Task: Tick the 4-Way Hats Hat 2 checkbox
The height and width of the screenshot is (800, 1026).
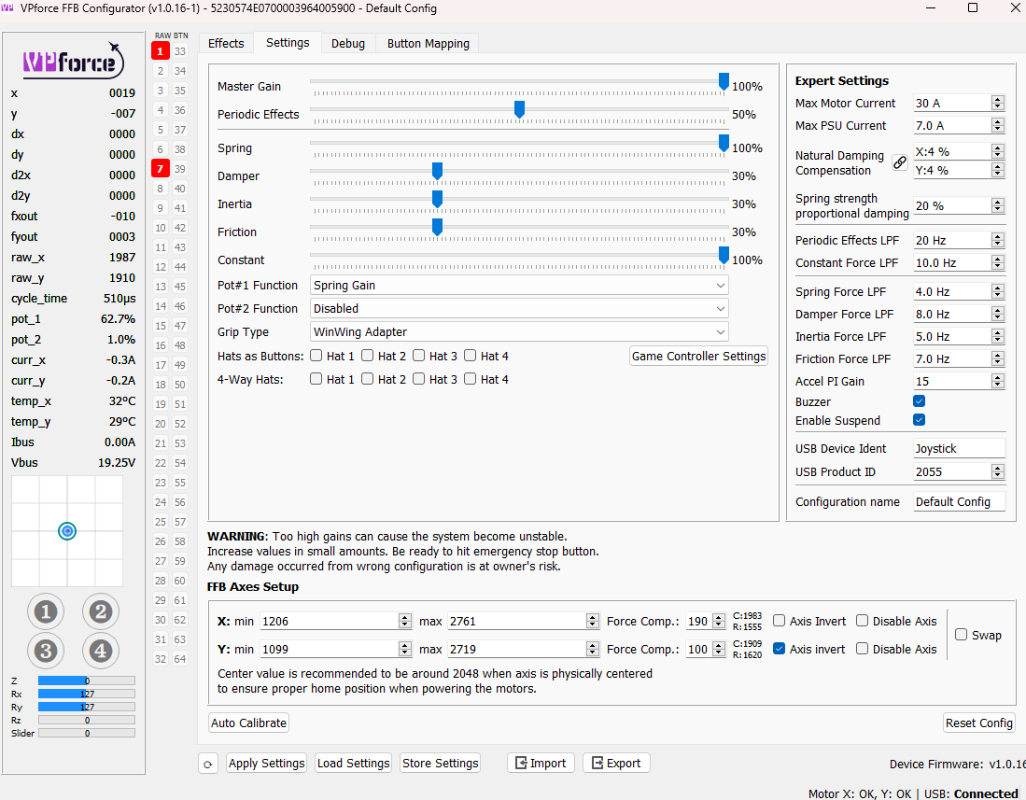Action: (368, 379)
